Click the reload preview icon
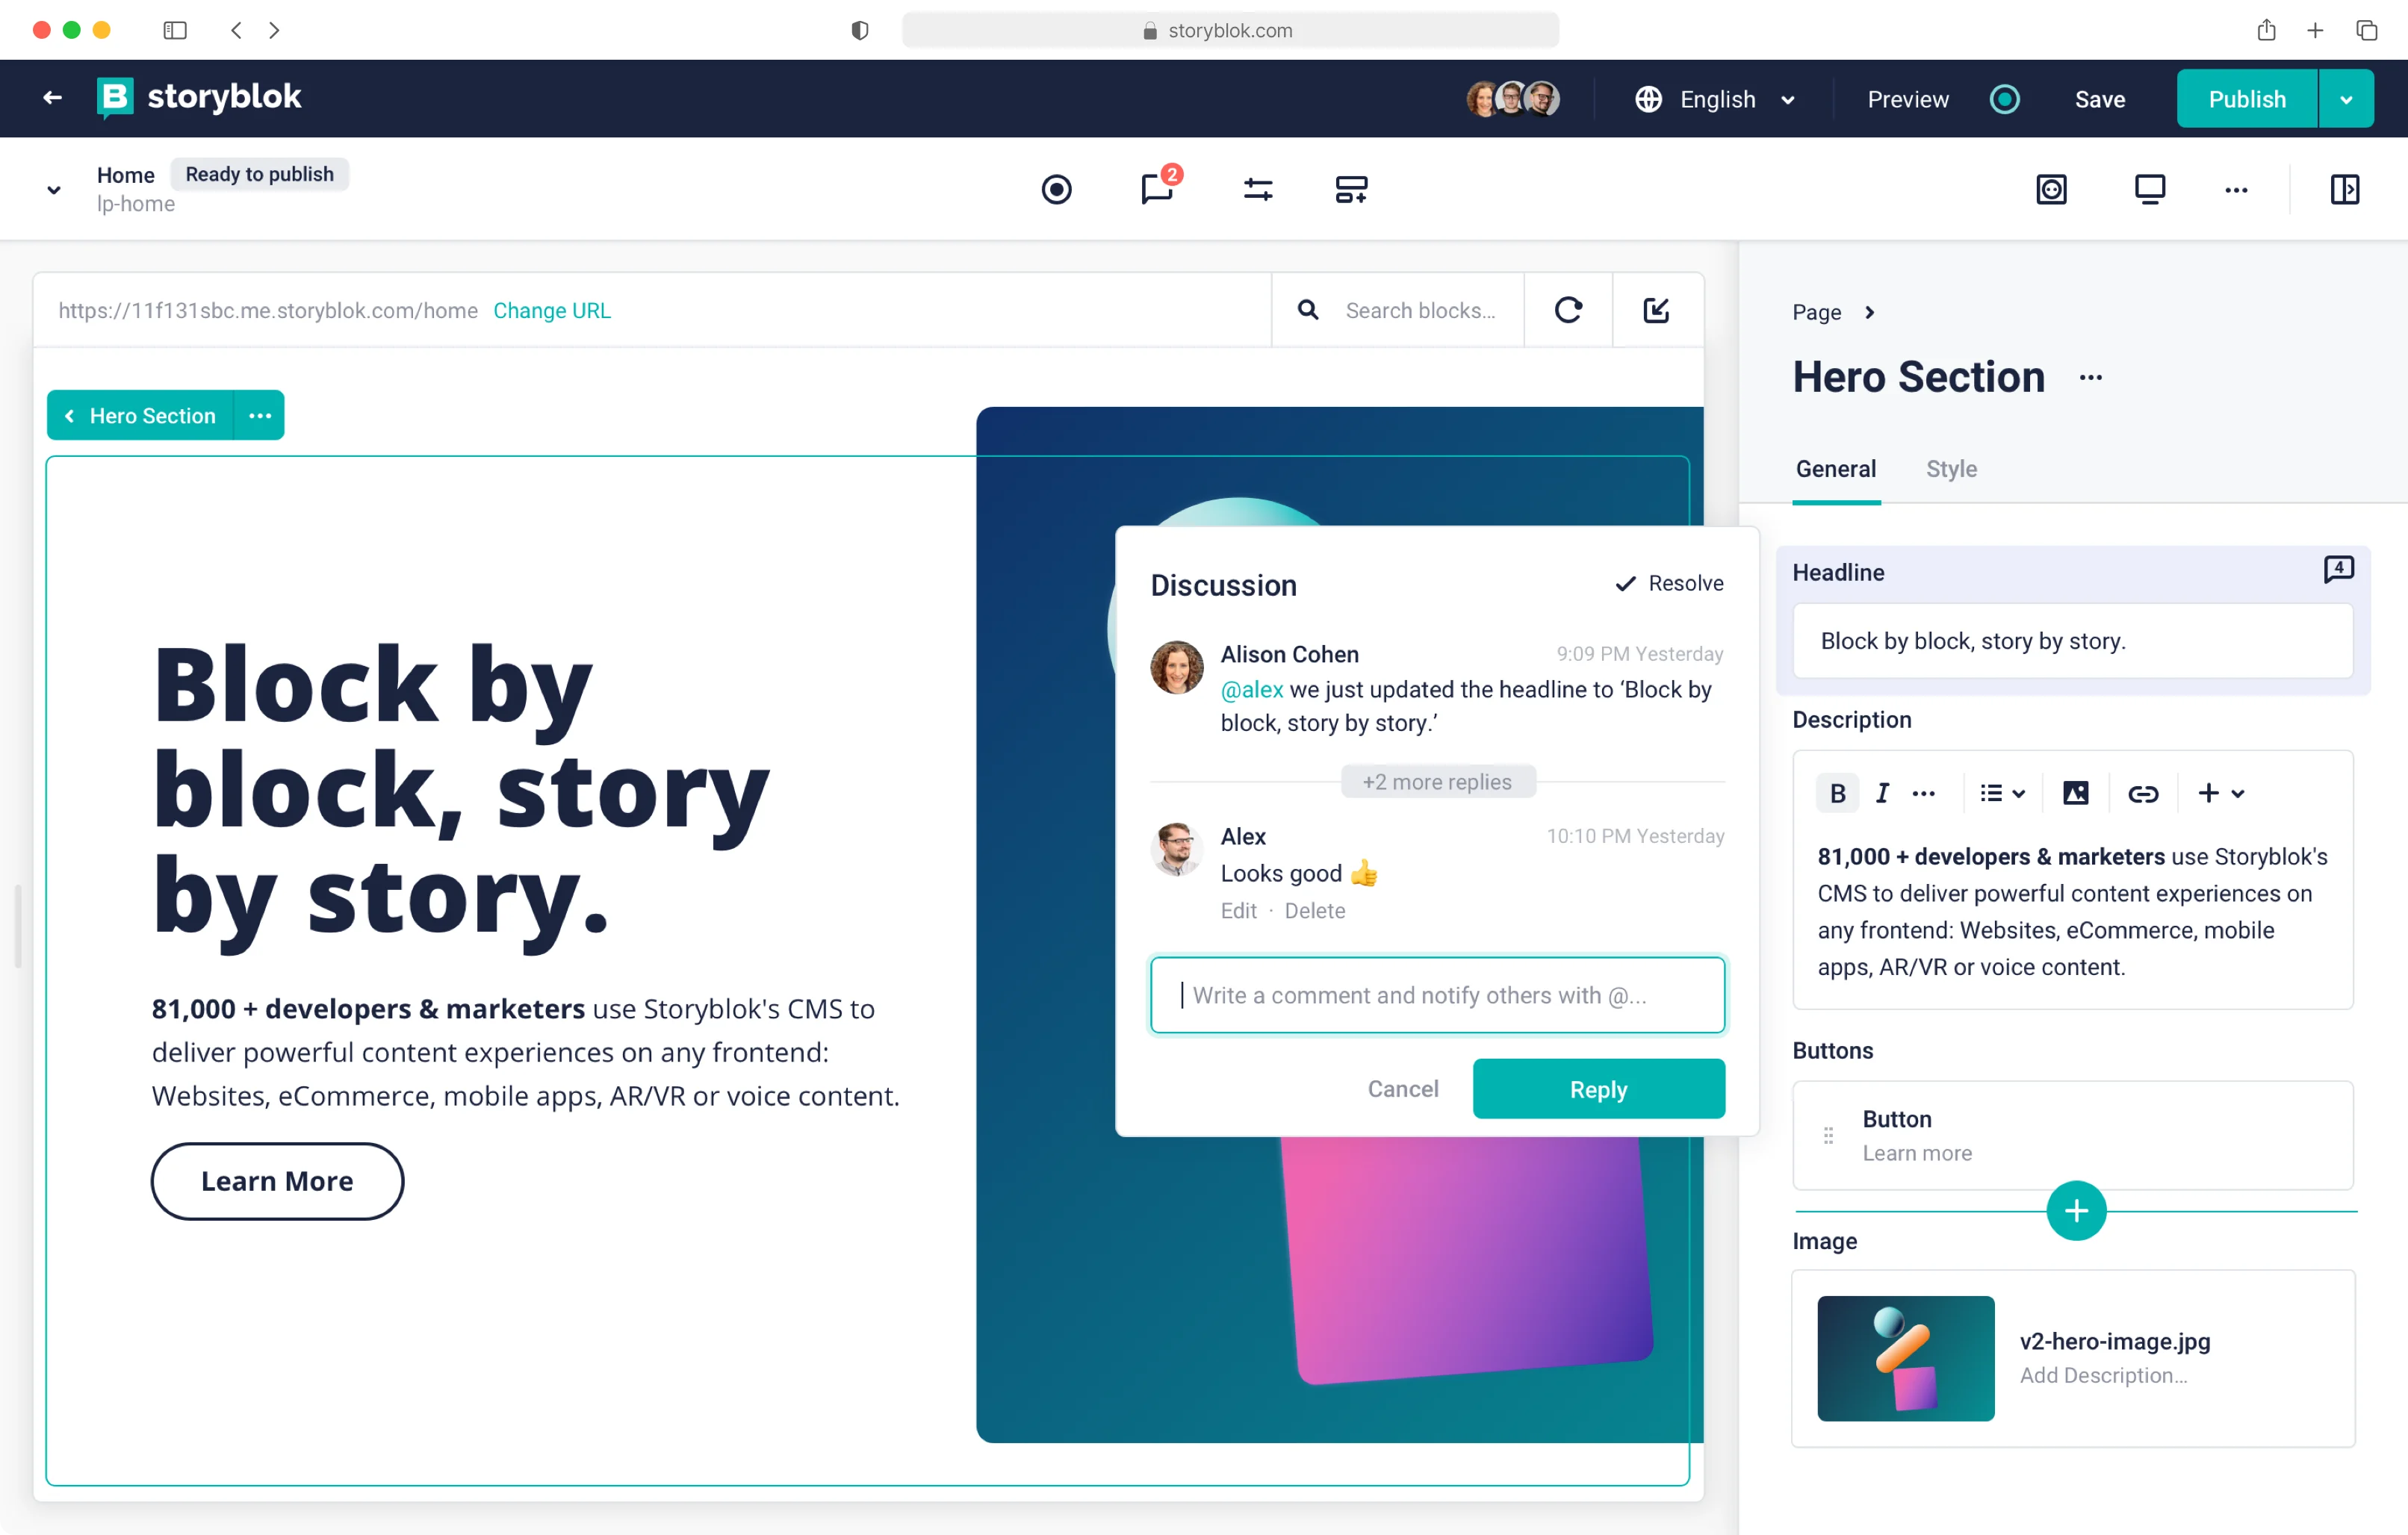2408x1535 pixels. (1568, 310)
